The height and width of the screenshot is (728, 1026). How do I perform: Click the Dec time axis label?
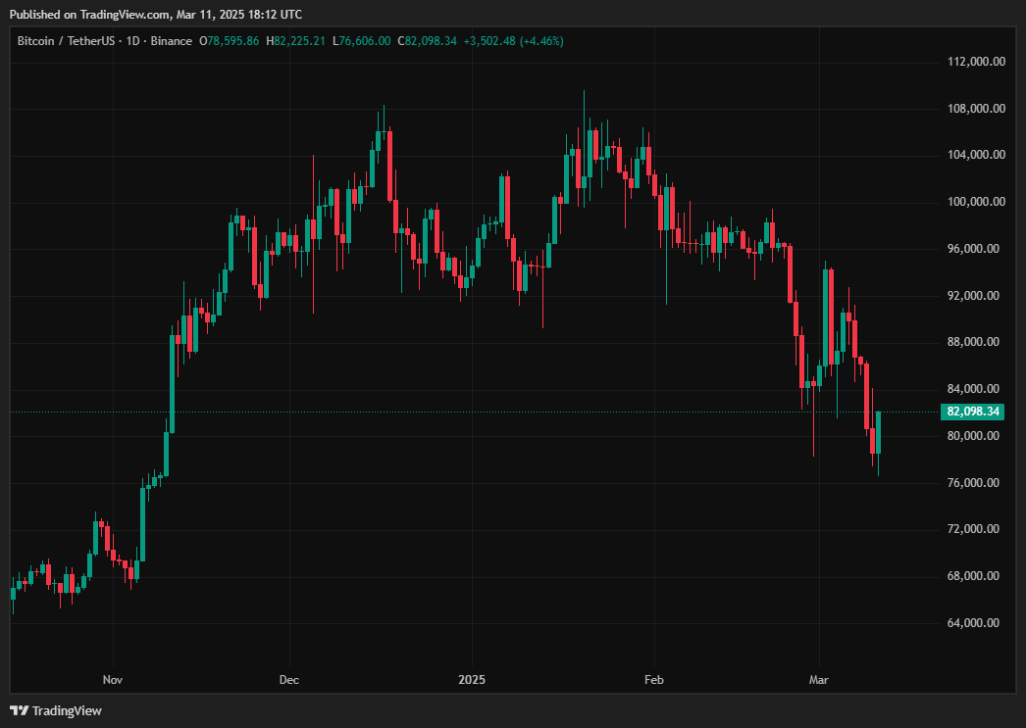288,680
